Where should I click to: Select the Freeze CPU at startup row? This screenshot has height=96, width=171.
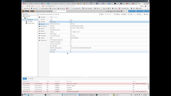99,42
